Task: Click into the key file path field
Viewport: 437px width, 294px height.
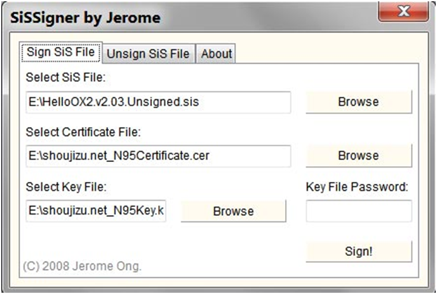Action: pyautogui.click(x=96, y=211)
